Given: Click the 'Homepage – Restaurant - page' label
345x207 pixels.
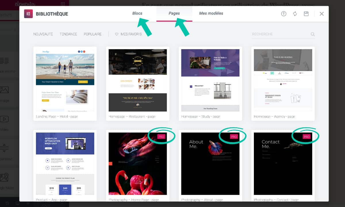Looking at the screenshot, I should click(132, 117).
